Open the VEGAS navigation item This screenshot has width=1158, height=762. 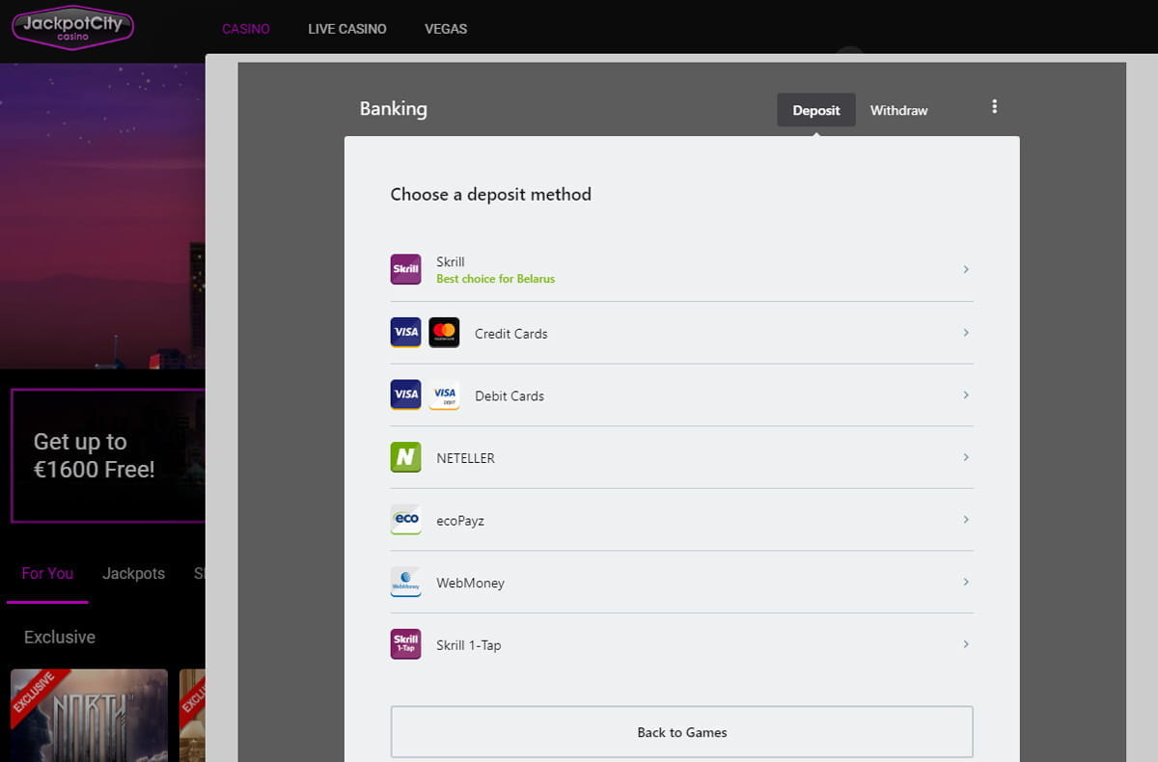tap(446, 29)
